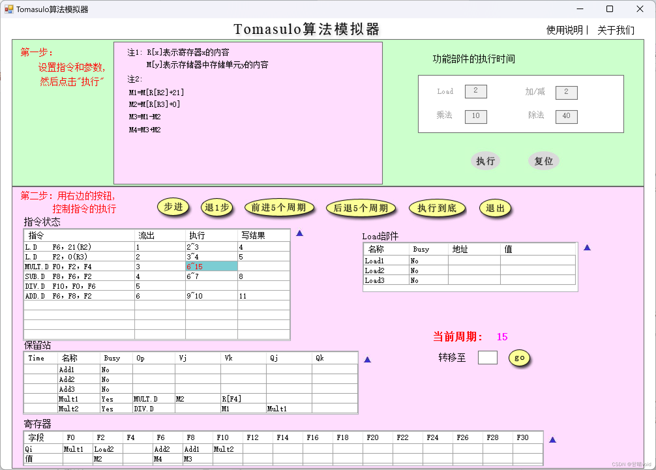Screen dimensions: 656x470
Task: Click the blue triangle beside the Load unit table
Action: coord(587,248)
